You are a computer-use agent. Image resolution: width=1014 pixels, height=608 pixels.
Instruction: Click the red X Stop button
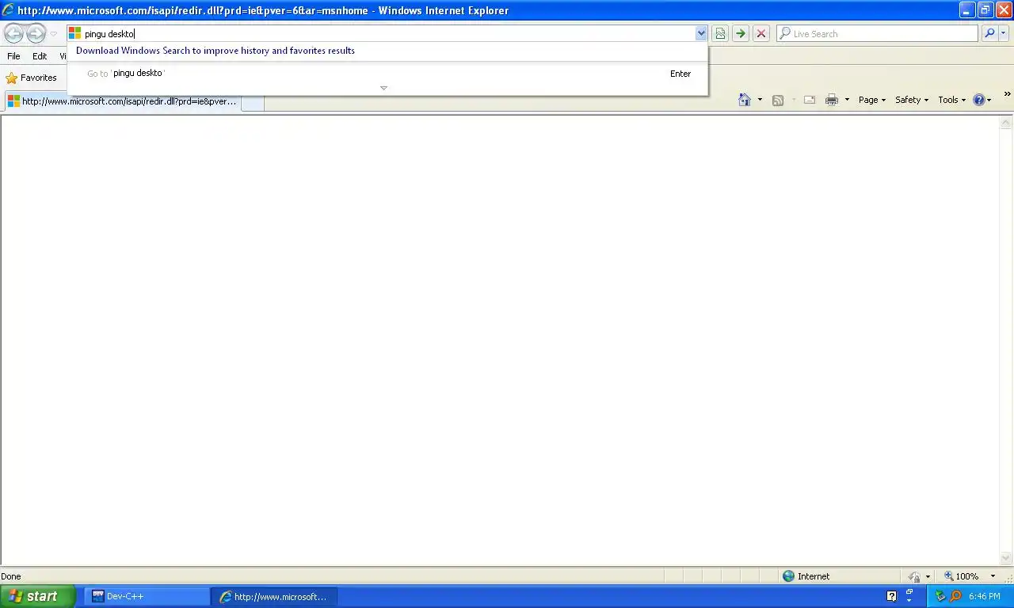click(x=761, y=33)
